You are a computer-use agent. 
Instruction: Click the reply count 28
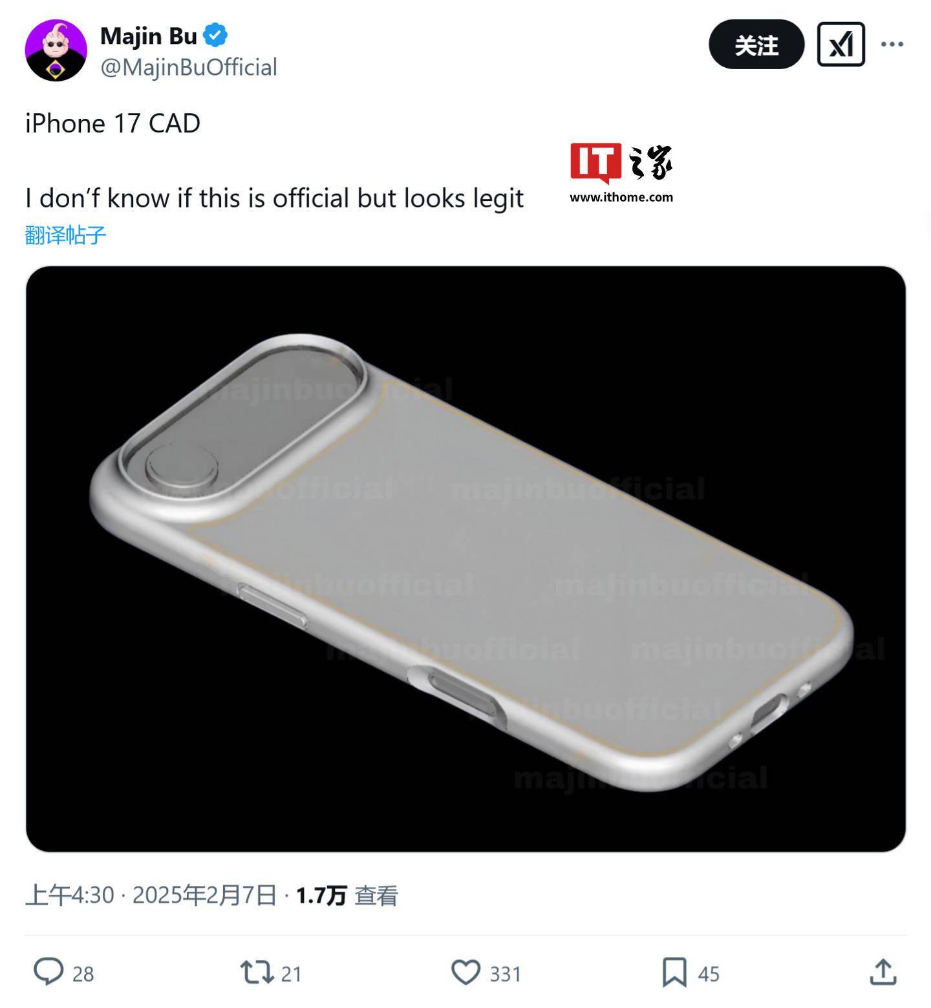[83, 974]
